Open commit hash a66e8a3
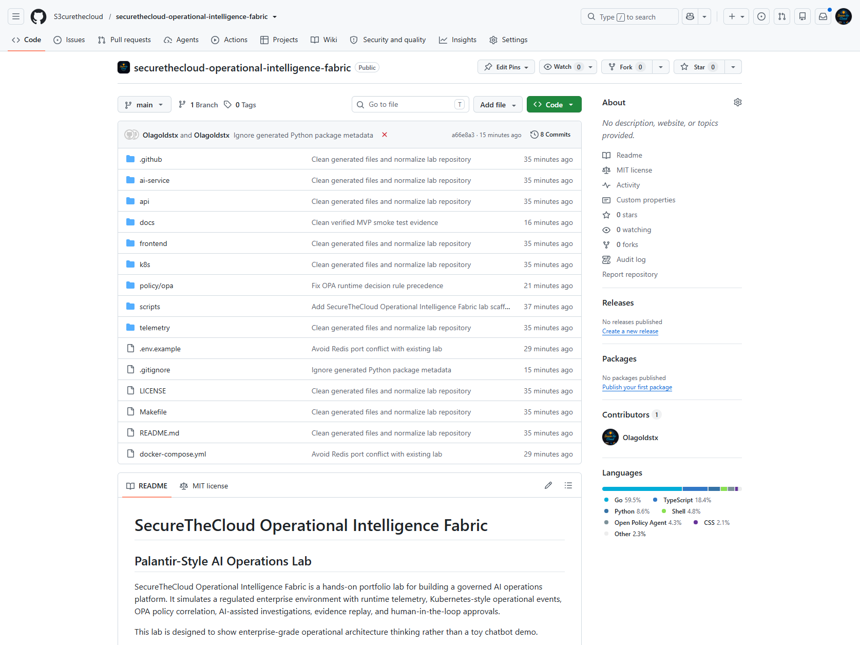Viewport: 860px width, 645px height. coord(463,135)
